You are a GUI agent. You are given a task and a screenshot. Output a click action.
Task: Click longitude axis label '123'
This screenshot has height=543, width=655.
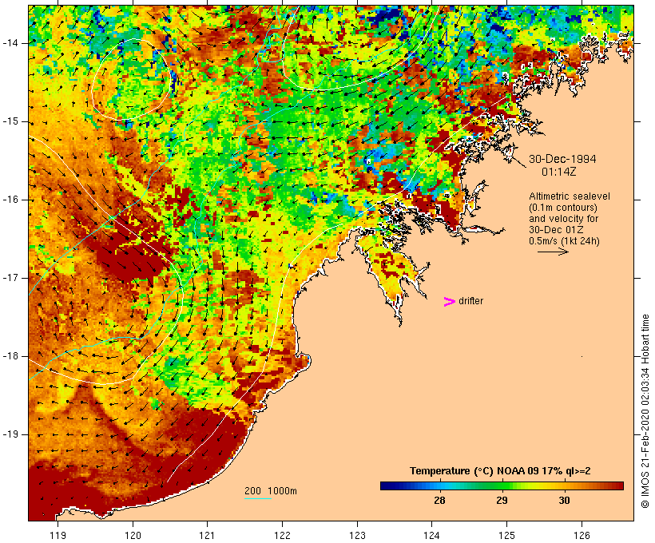pos(357,535)
